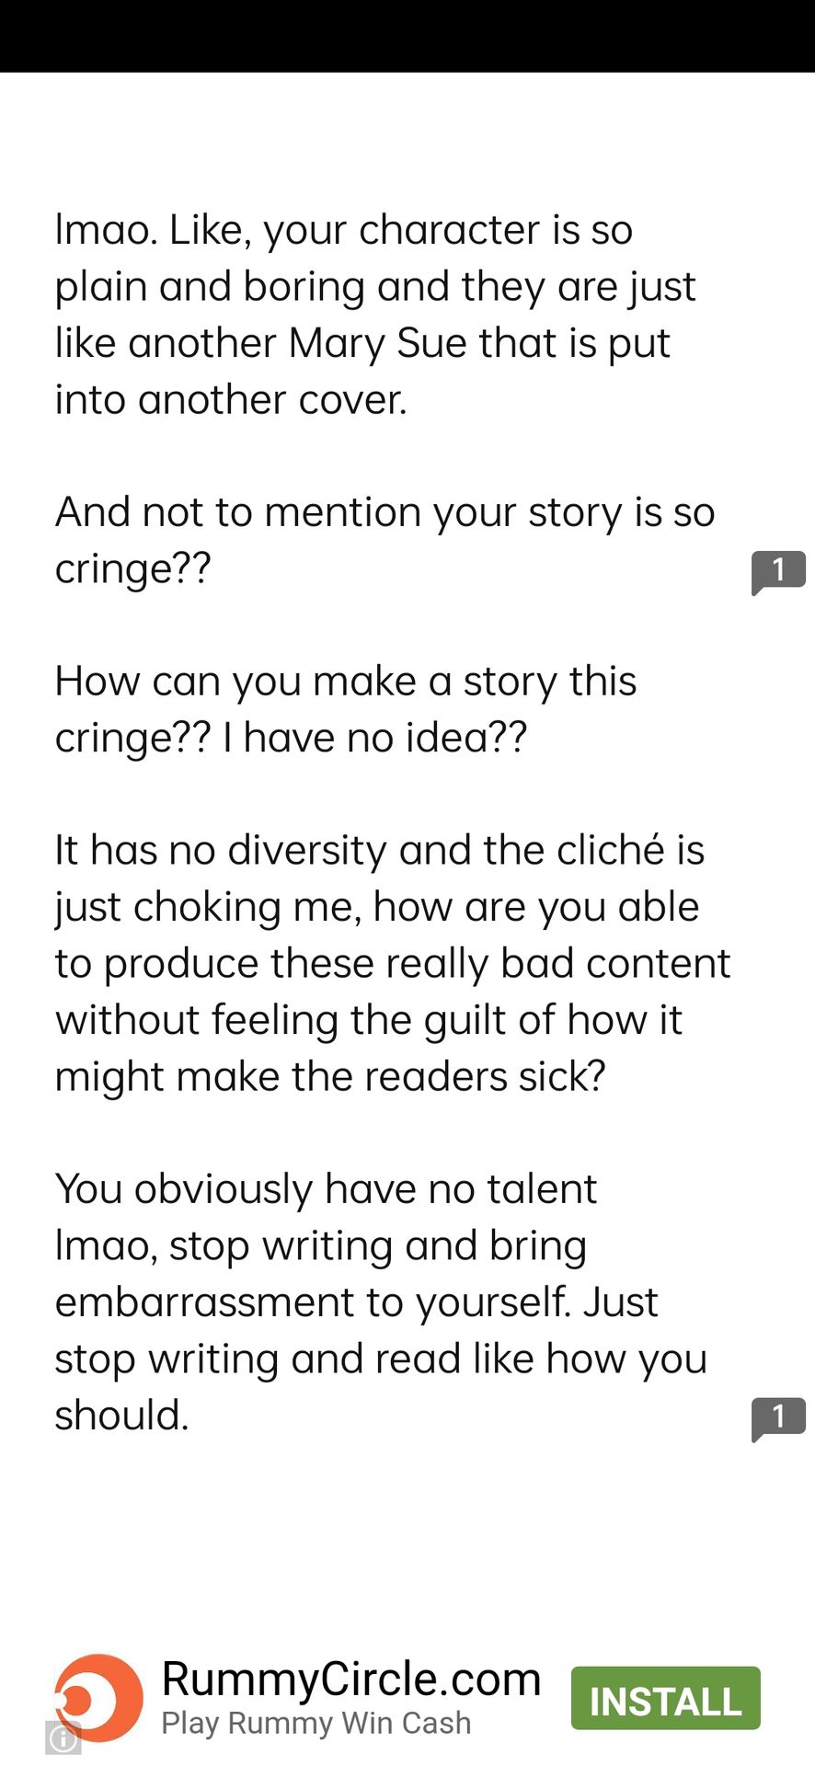Tap the "Play Rummy Win Cash" ad subtitle
Screen dimensions: 815x1766
tap(316, 1723)
